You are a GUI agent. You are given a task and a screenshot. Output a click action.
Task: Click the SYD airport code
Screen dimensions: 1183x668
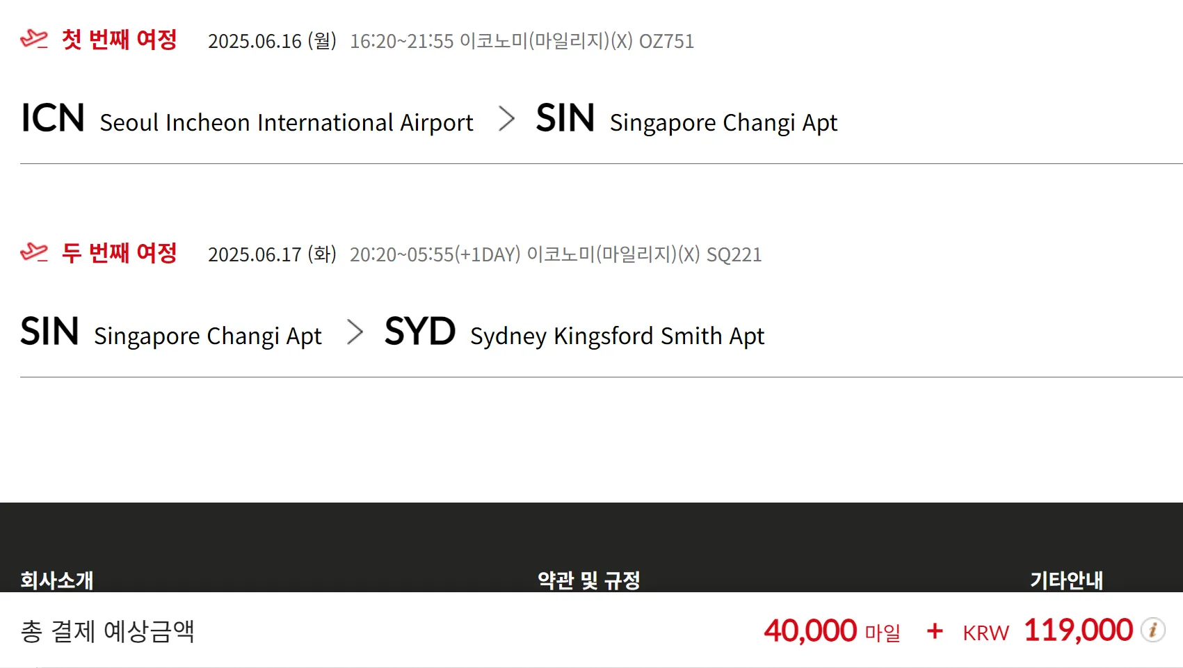420,332
